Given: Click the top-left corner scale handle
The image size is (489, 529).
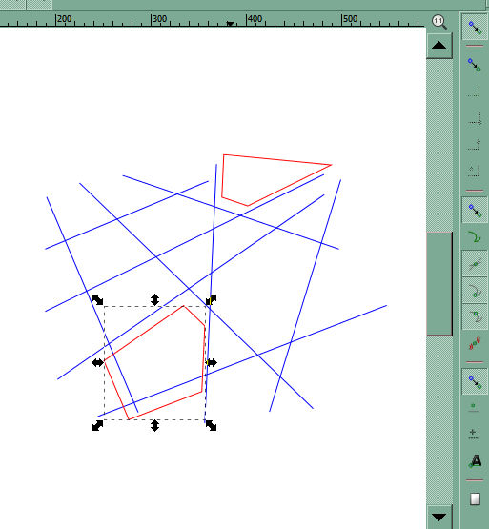Looking at the screenshot, I should (x=97, y=299).
